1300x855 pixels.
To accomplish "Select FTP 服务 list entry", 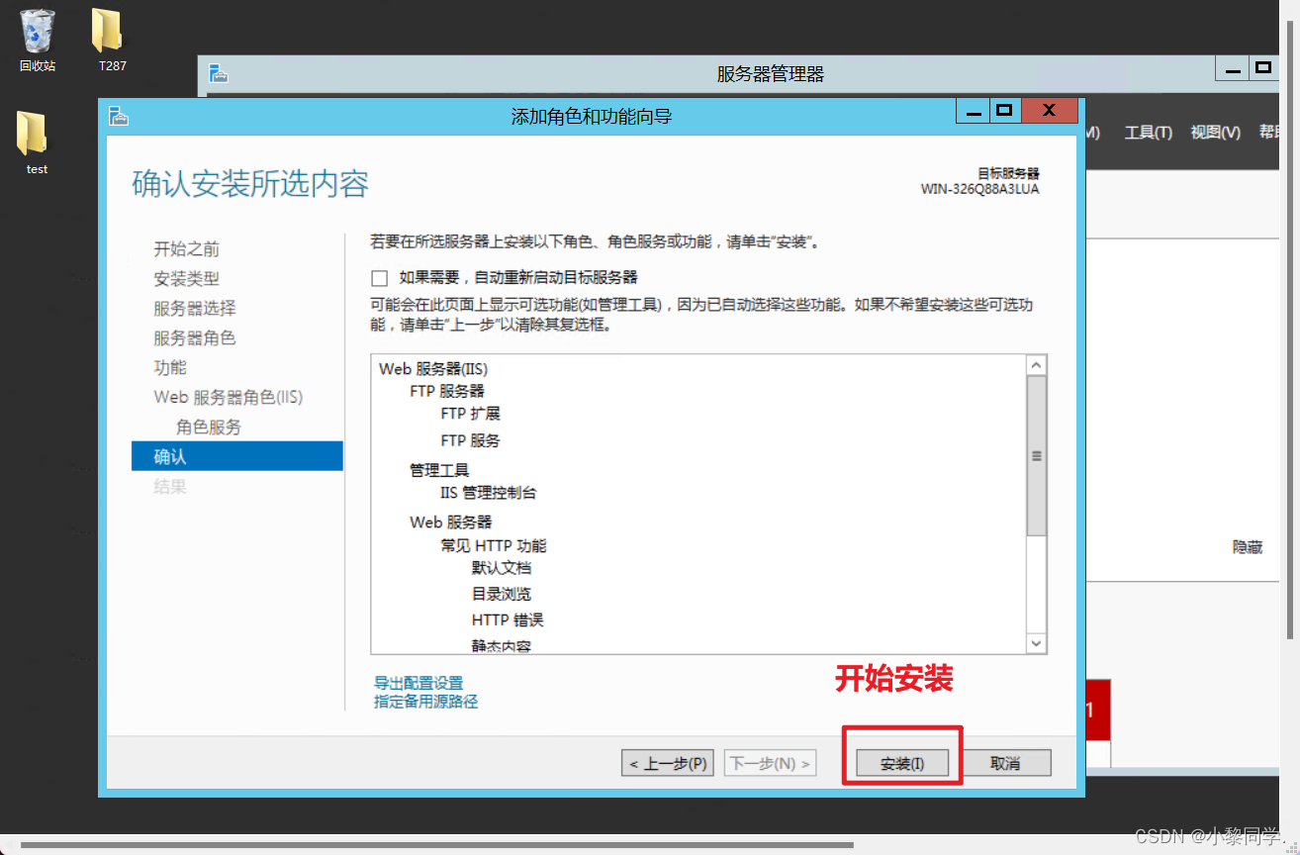I will pos(471,440).
